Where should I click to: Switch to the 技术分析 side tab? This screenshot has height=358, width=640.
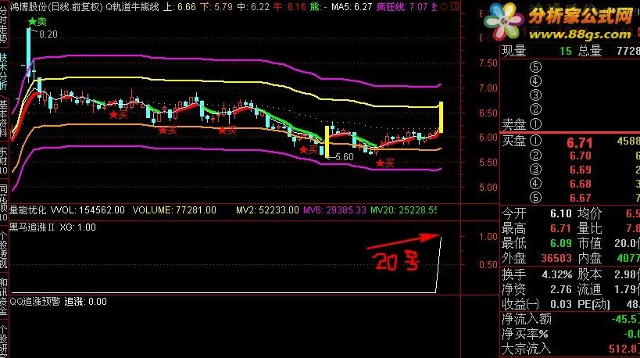(x=3, y=71)
